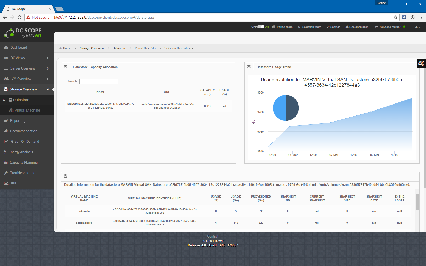Open the floating settings gears panel
This screenshot has height=266, width=426.
pyautogui.click(x=421, y=63)
